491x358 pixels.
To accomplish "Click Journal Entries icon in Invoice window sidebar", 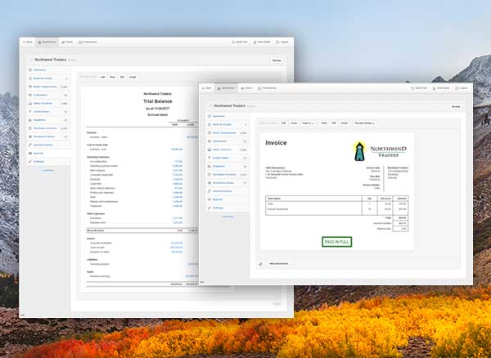I will 209,191.
